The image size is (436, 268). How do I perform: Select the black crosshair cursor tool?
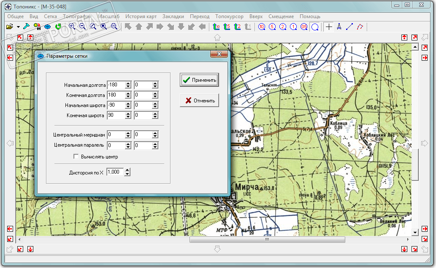coord(329,27)
